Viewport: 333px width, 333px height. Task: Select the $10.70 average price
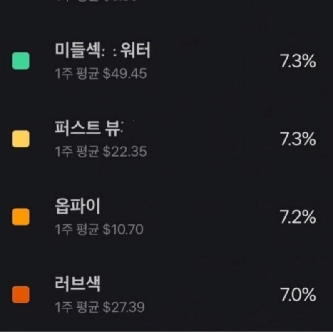(123, 229)
